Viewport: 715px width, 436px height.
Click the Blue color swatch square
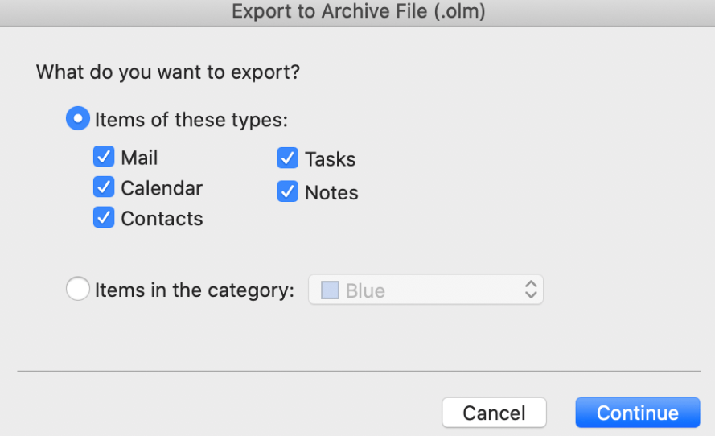(330, 290)
